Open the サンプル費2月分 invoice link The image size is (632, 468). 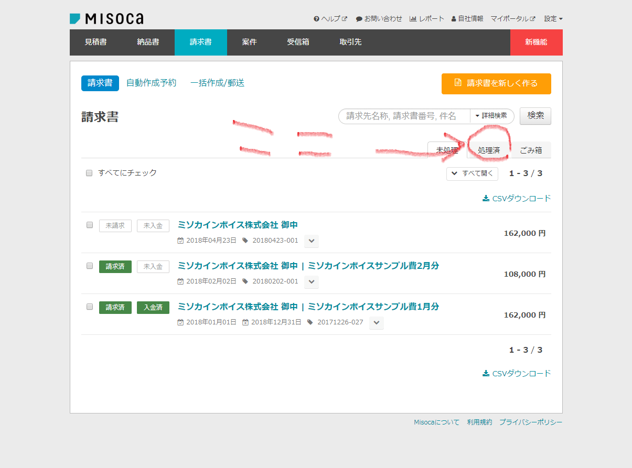click(308, 266)
